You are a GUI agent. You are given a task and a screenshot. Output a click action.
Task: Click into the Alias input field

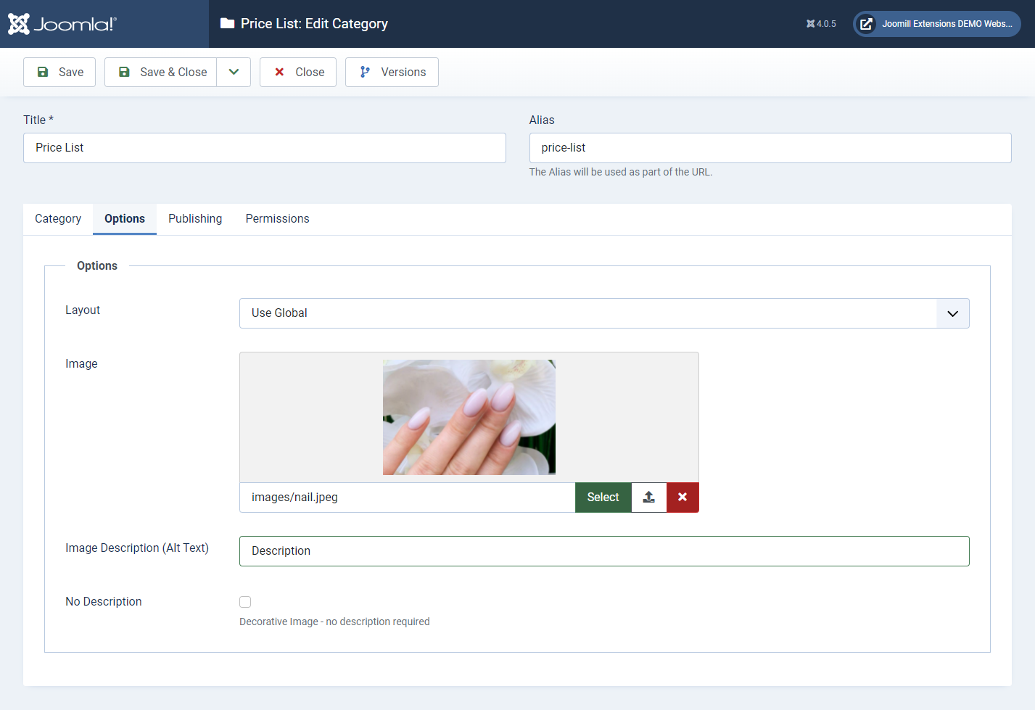[770, 148]
